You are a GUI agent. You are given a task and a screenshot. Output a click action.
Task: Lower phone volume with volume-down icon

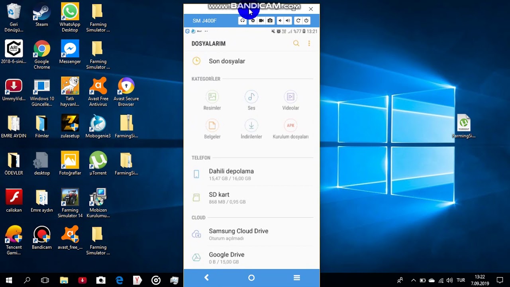tap(280, 21)
